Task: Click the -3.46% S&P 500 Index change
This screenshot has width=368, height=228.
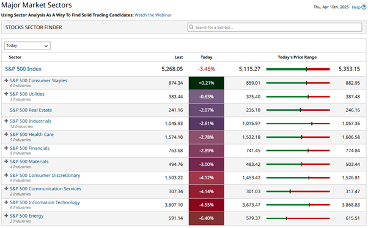Action: coord(207,69)
